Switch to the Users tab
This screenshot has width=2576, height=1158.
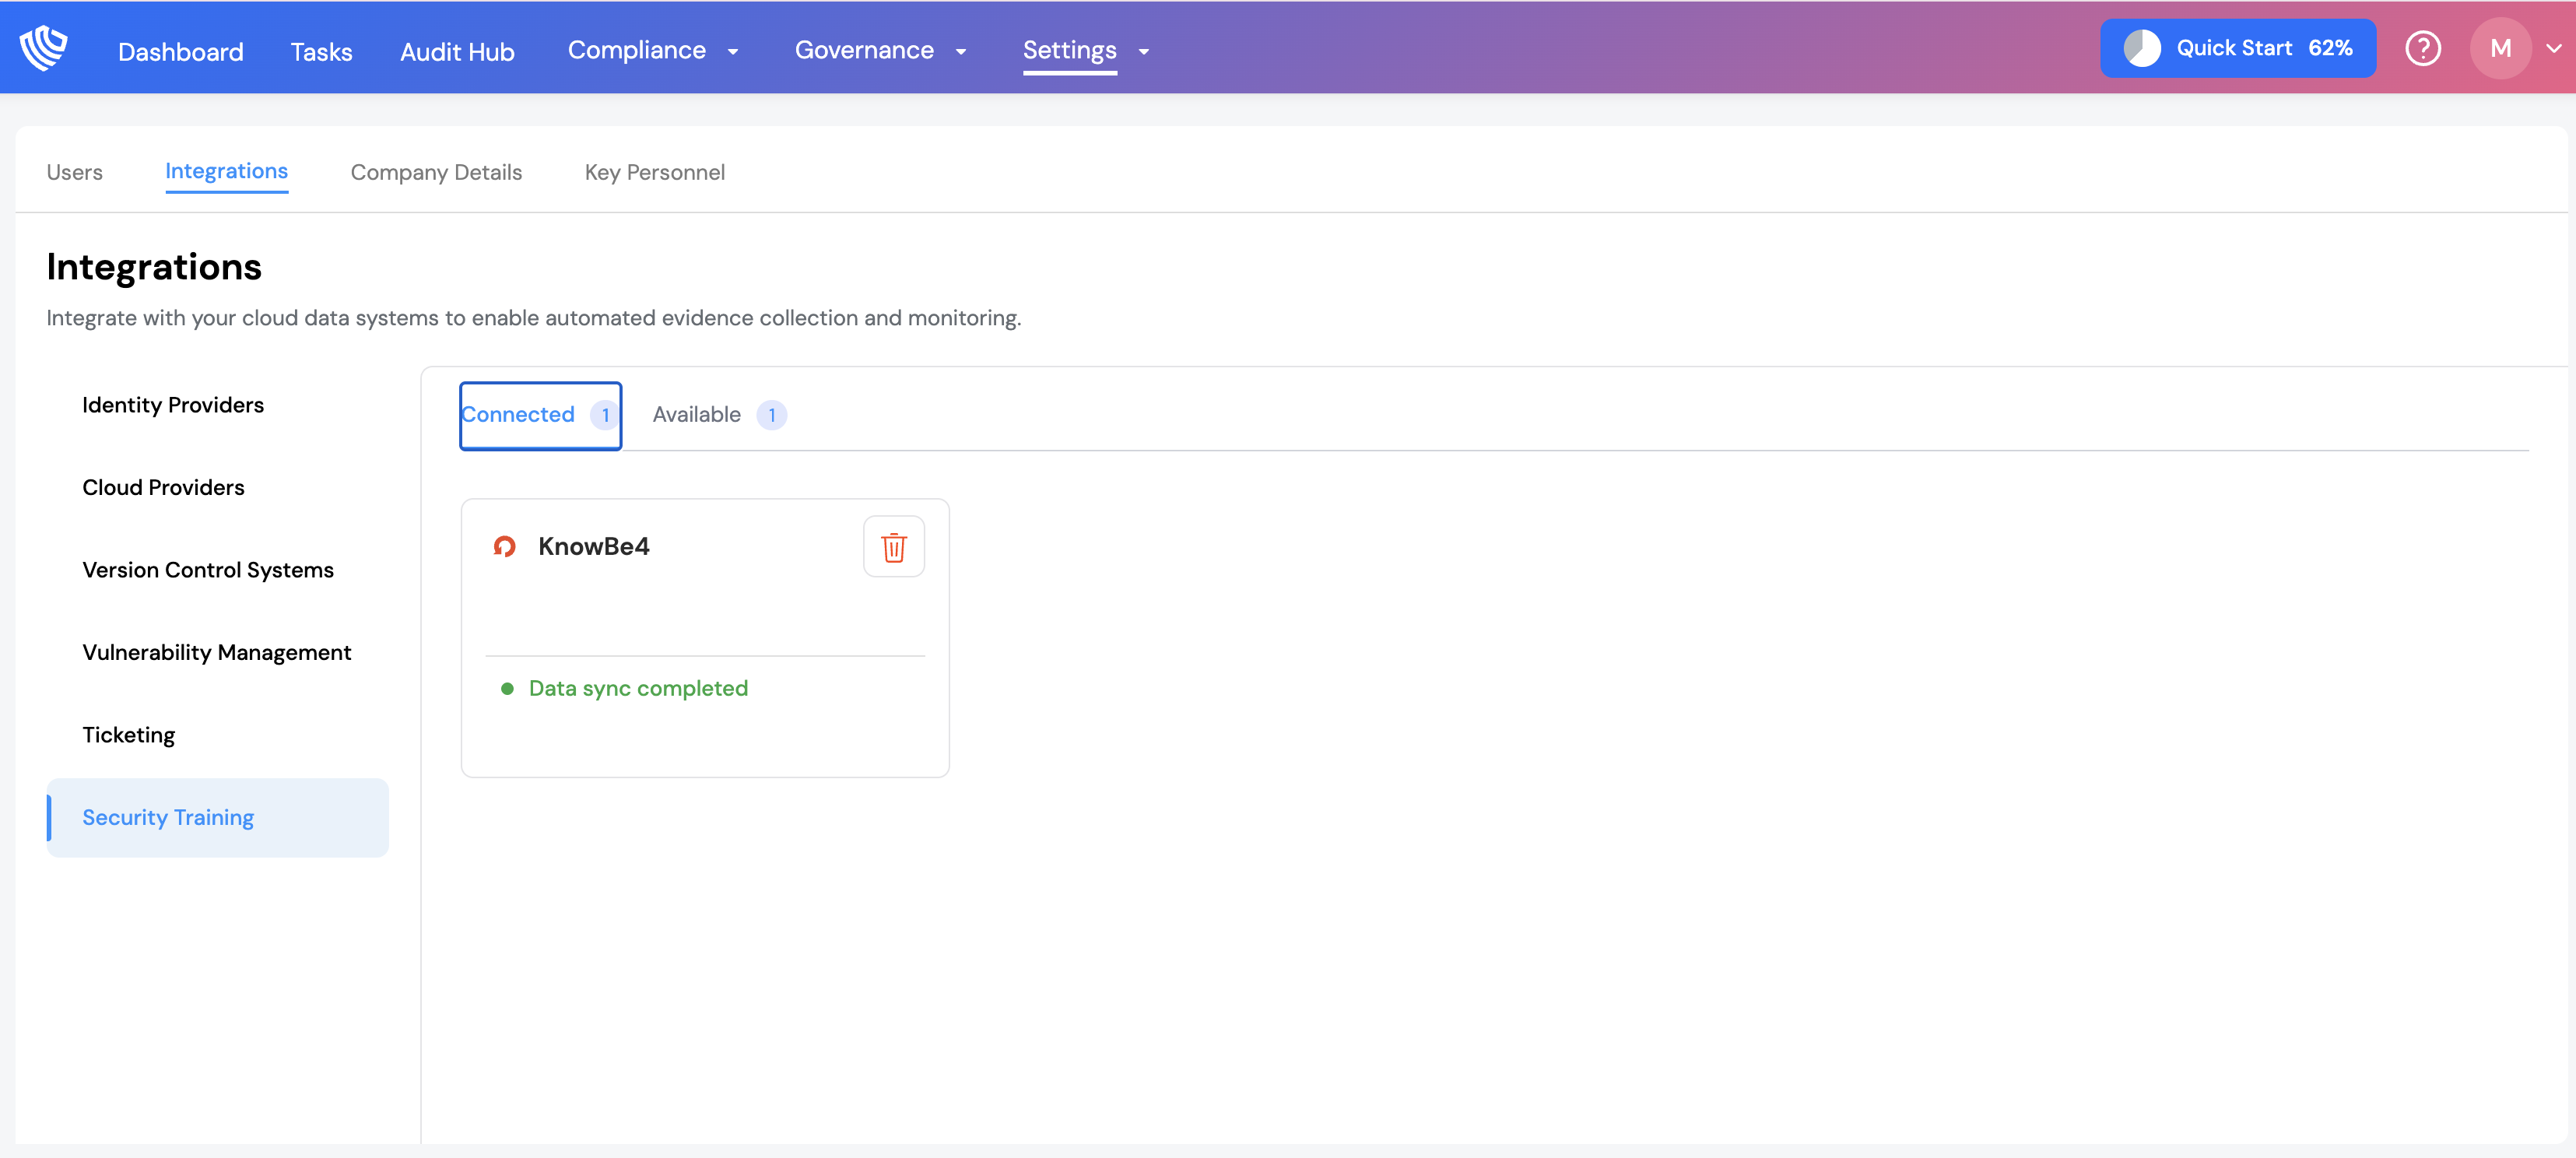click(75, 172)
